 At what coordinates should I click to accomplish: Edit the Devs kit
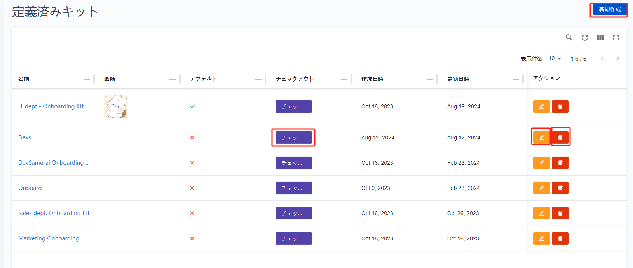click(541, 137)
